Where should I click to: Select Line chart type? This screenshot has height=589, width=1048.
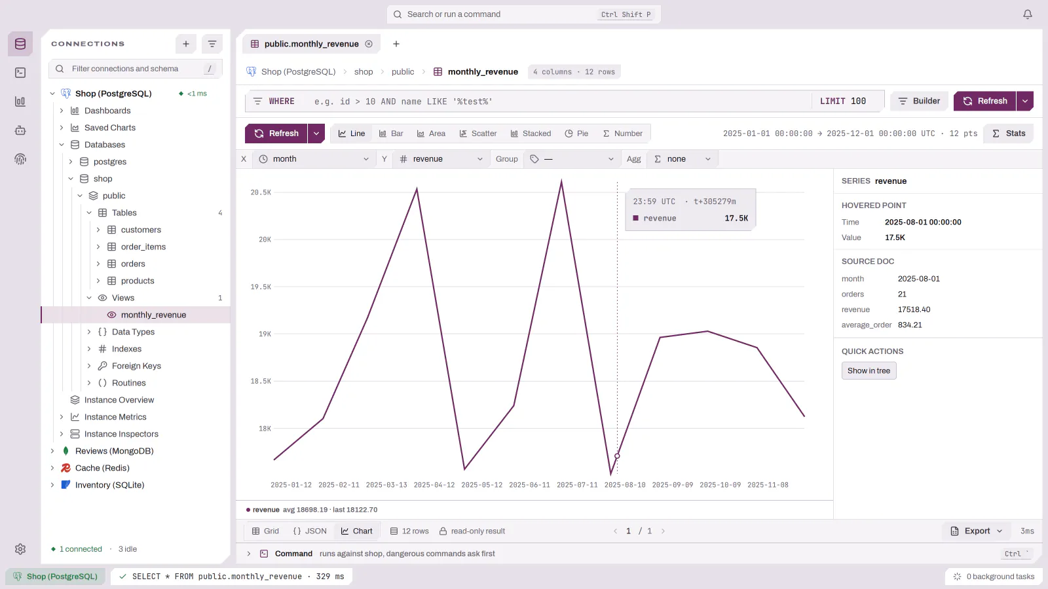pyautogui.click(x=352, y=134)
